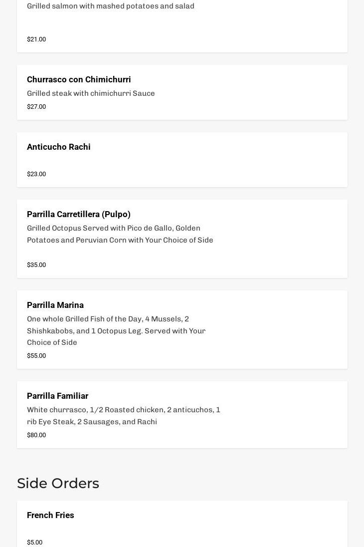This screenshot has height=547, width=364.
Task: Click the grilled salmon with mashed potatoes description
Action: point(111,6)
